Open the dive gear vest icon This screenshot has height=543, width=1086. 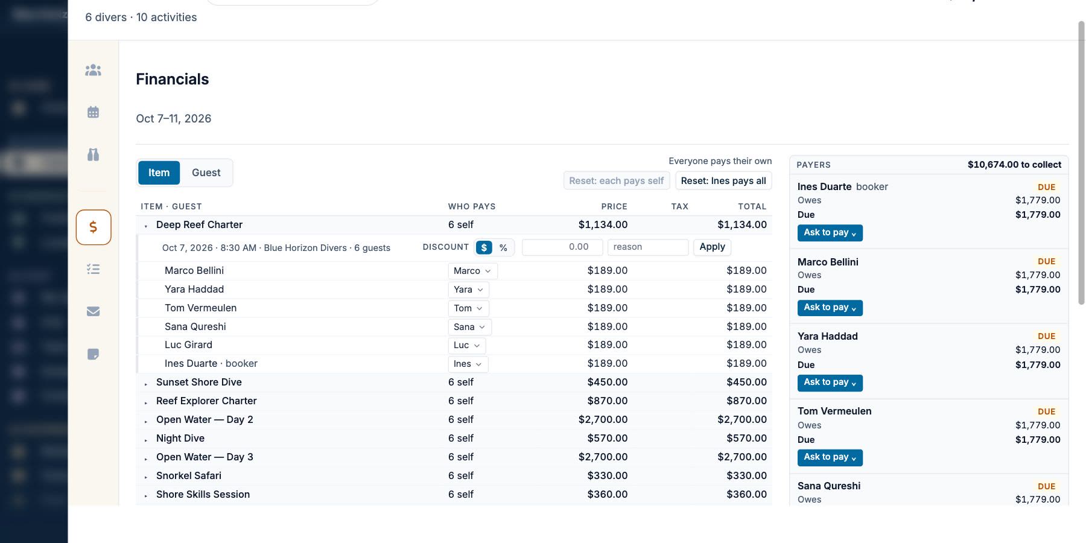[x=93, y=154]
